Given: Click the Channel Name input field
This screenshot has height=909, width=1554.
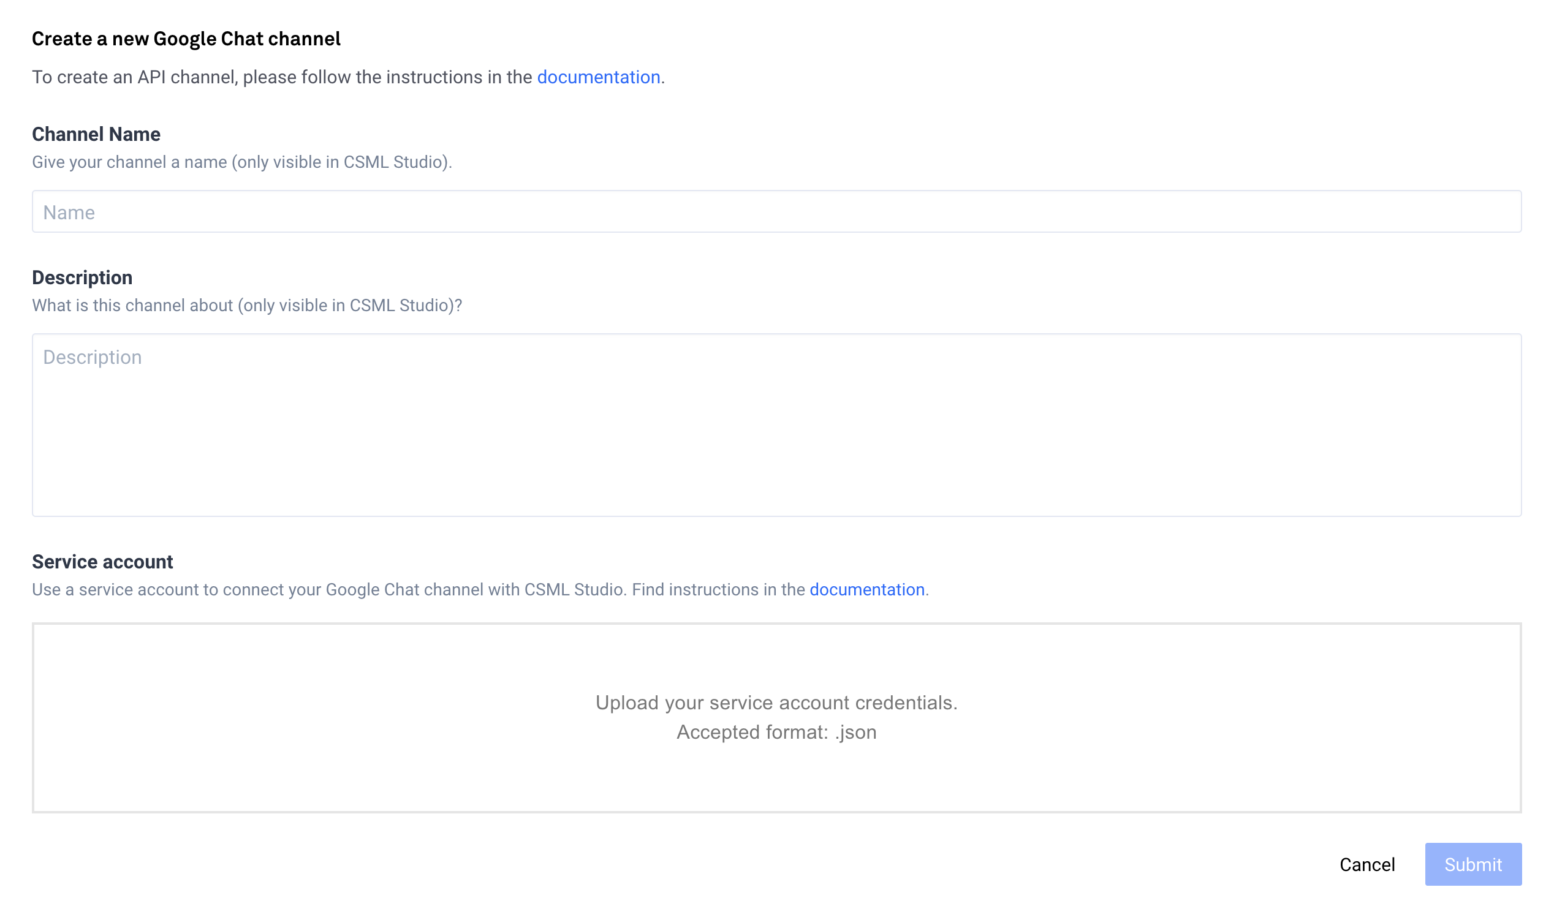Looking at the screenshot, I should click(x=776, y=211).
